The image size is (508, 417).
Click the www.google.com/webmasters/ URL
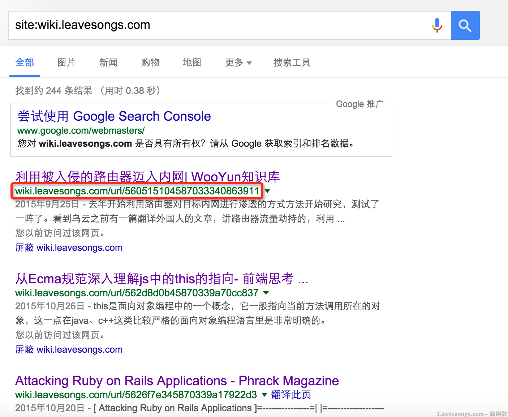pyautogui.click(x=81, y=130)
